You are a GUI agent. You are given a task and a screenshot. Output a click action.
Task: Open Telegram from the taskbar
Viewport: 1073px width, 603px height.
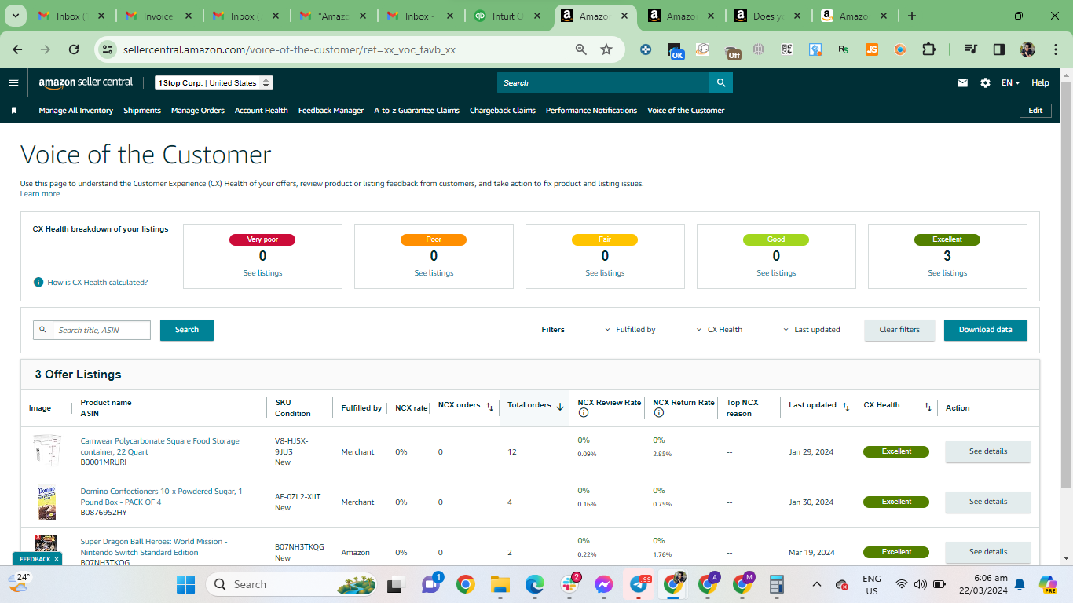(x=639, y=584)
